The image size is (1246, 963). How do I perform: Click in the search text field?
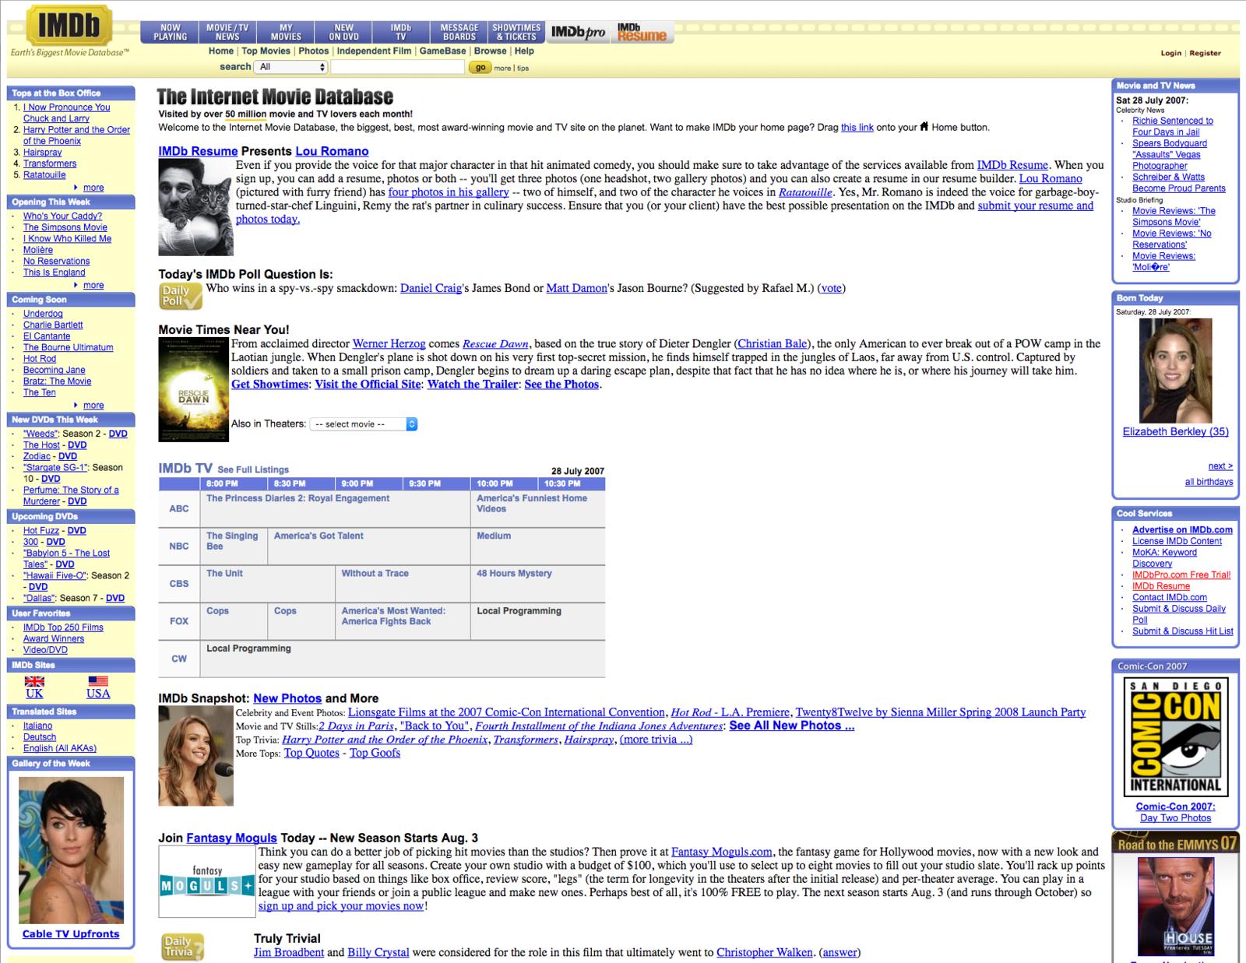click(397, 67)
